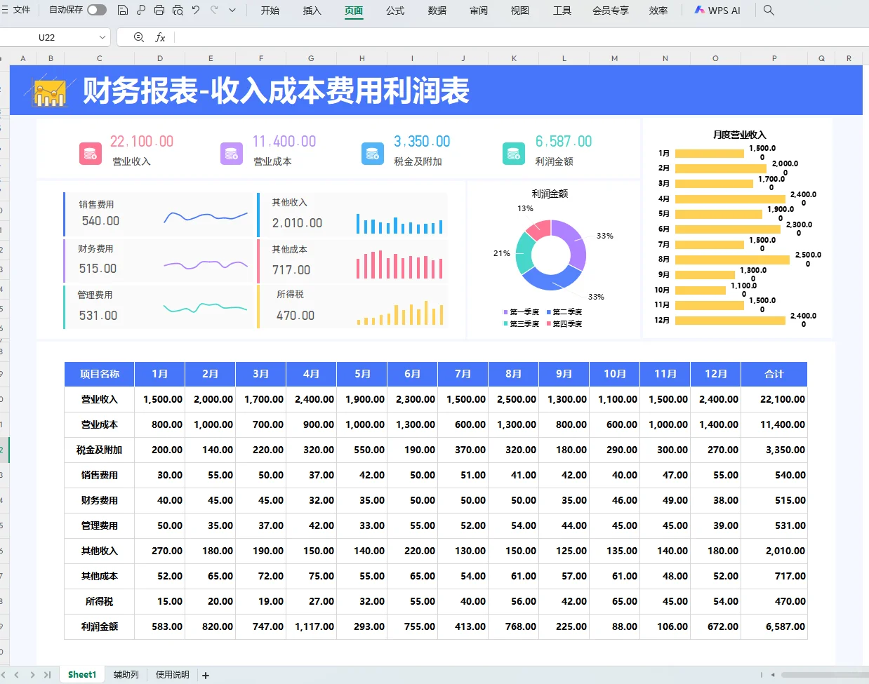Click the fx insert function icon
The height and width of the screenshot is (684, 869).
click(x=160, y=37)
